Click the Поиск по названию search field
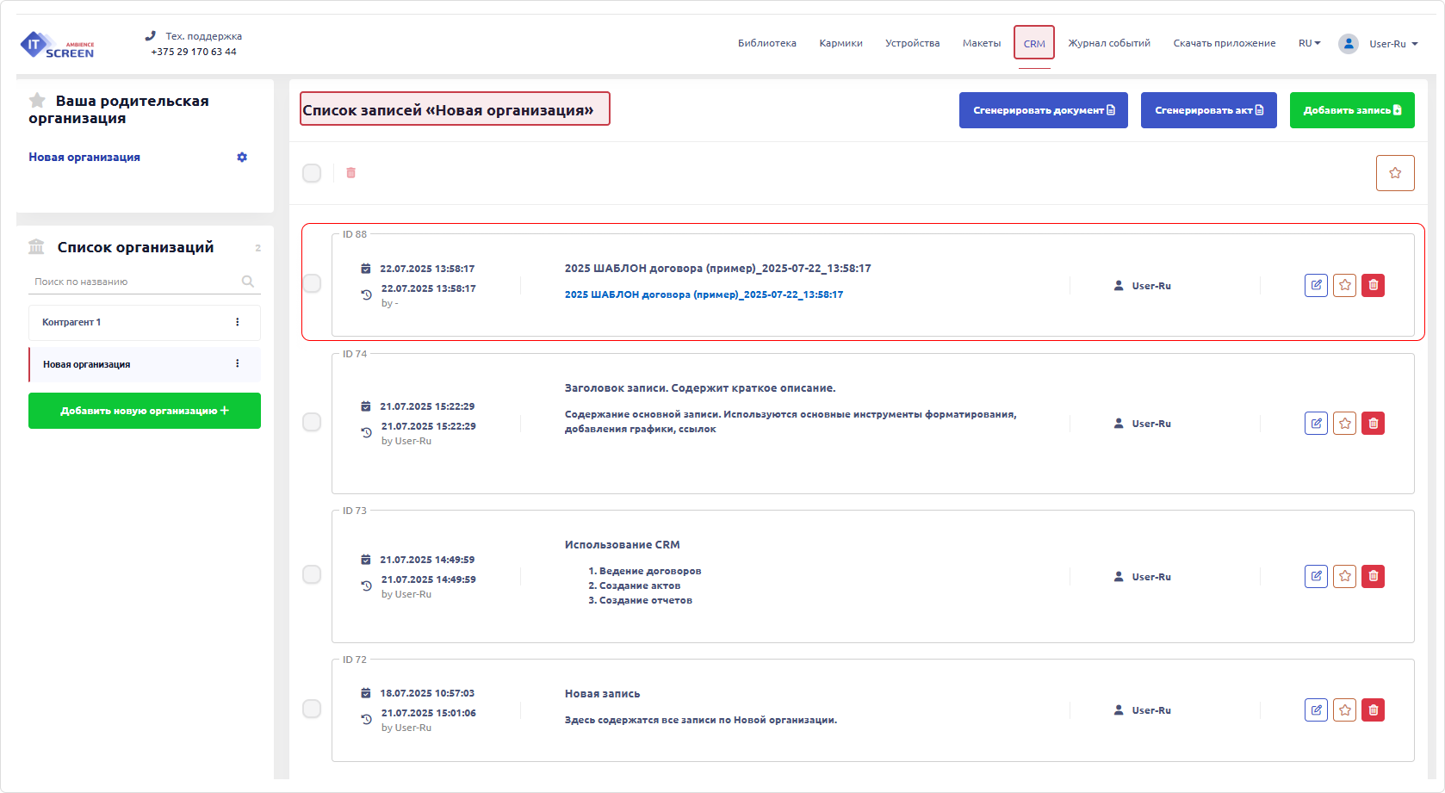Image resolution: width=1445 pixels, height=793 pixels. point(129,282)
